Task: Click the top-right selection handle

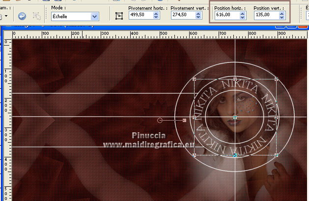Action: [276, 79]
